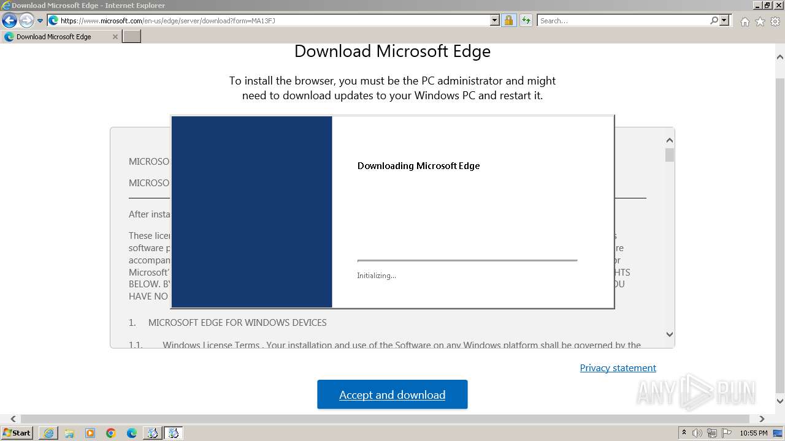Click Downloading Microsoft Edge dialog title
785x441 pixels.
click(418, 166)
